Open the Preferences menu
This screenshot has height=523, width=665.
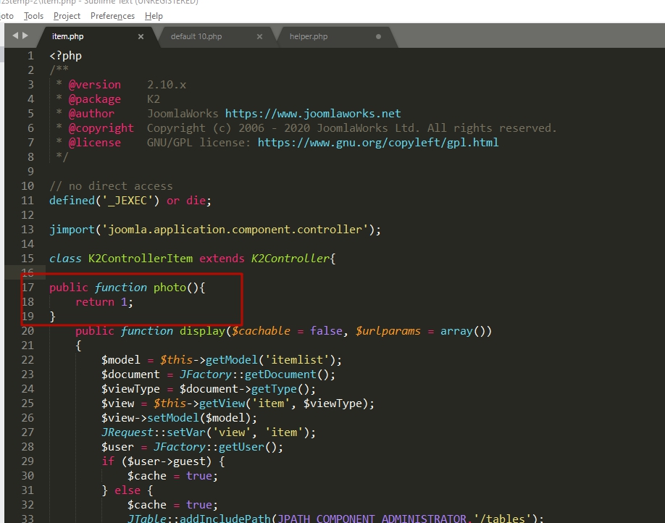click(112, 16)
